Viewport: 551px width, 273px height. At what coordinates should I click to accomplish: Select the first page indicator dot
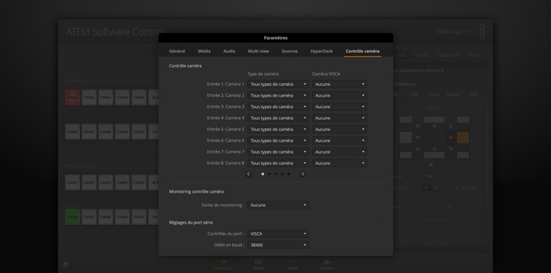click(x=263, y=174)
